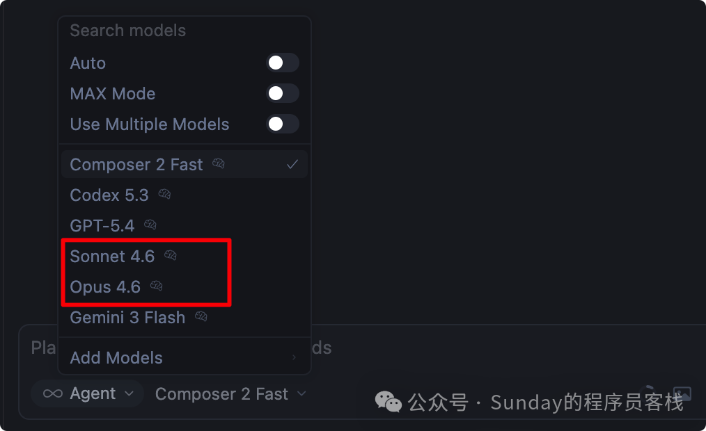This screenshot has height=431, width=706.
Task: Click the brain icon beside GPT-5.4
Action: (150, 225)
